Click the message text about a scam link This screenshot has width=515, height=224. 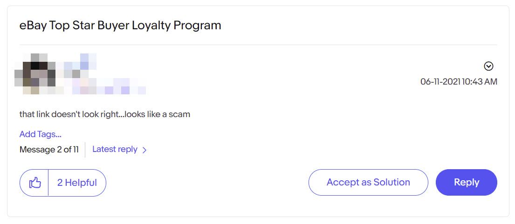pyautogui.click(x=105, y=115)
